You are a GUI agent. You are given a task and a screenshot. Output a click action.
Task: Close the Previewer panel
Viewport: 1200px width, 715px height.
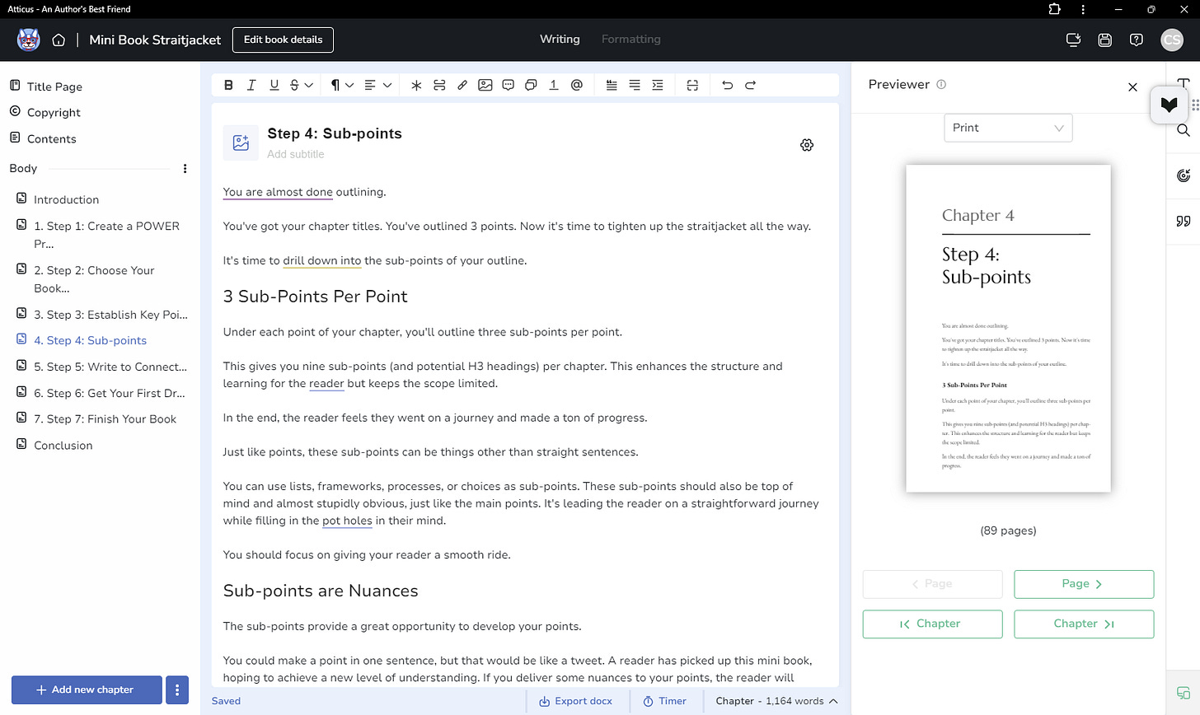click(1132, 87)
